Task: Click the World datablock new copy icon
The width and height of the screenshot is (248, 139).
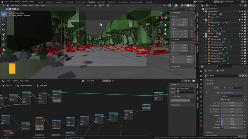Action: coord(243,76)
